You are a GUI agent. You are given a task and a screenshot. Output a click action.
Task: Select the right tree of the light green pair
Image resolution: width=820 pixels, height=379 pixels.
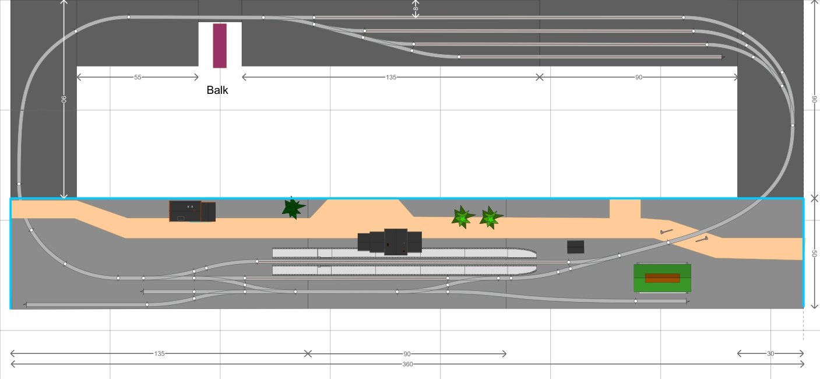[x=490, y=217]
